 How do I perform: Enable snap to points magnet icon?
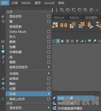74,10
